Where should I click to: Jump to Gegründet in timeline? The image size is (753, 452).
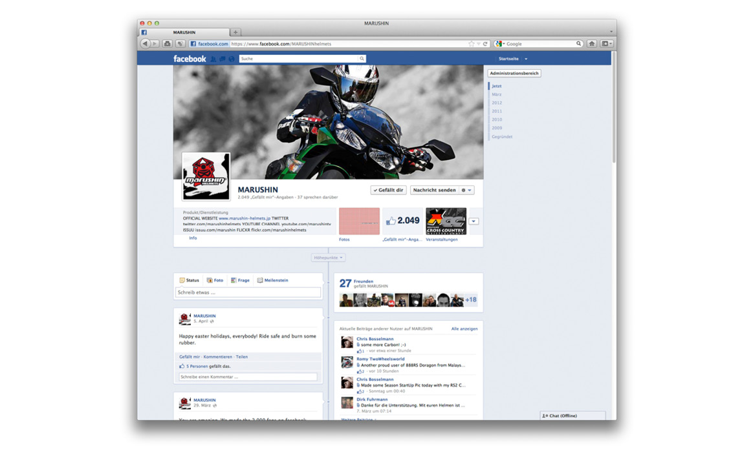pyautogui.click(x=502, y=137)
